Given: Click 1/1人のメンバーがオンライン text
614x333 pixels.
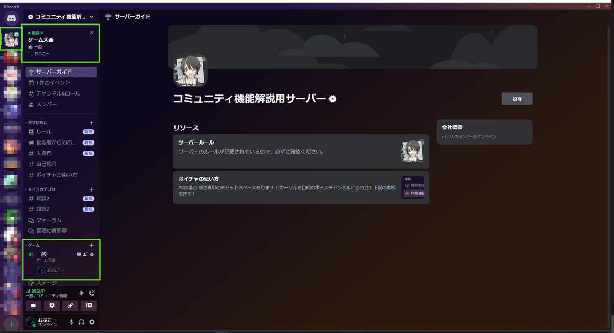Looking at the screenshot, I should pyautogui.click(x=469, y=137).
